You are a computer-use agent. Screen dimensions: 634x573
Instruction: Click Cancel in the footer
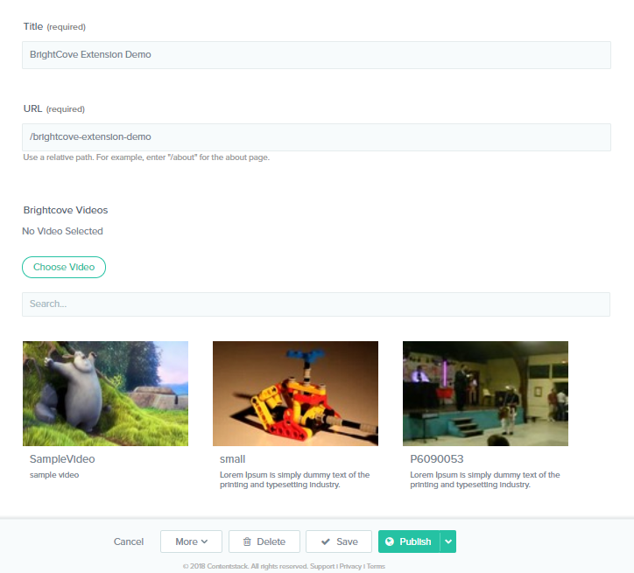coord(129,542)
